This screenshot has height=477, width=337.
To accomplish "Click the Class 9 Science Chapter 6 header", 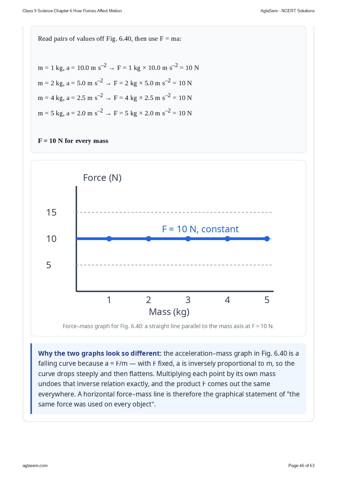I will coord(72,11).
